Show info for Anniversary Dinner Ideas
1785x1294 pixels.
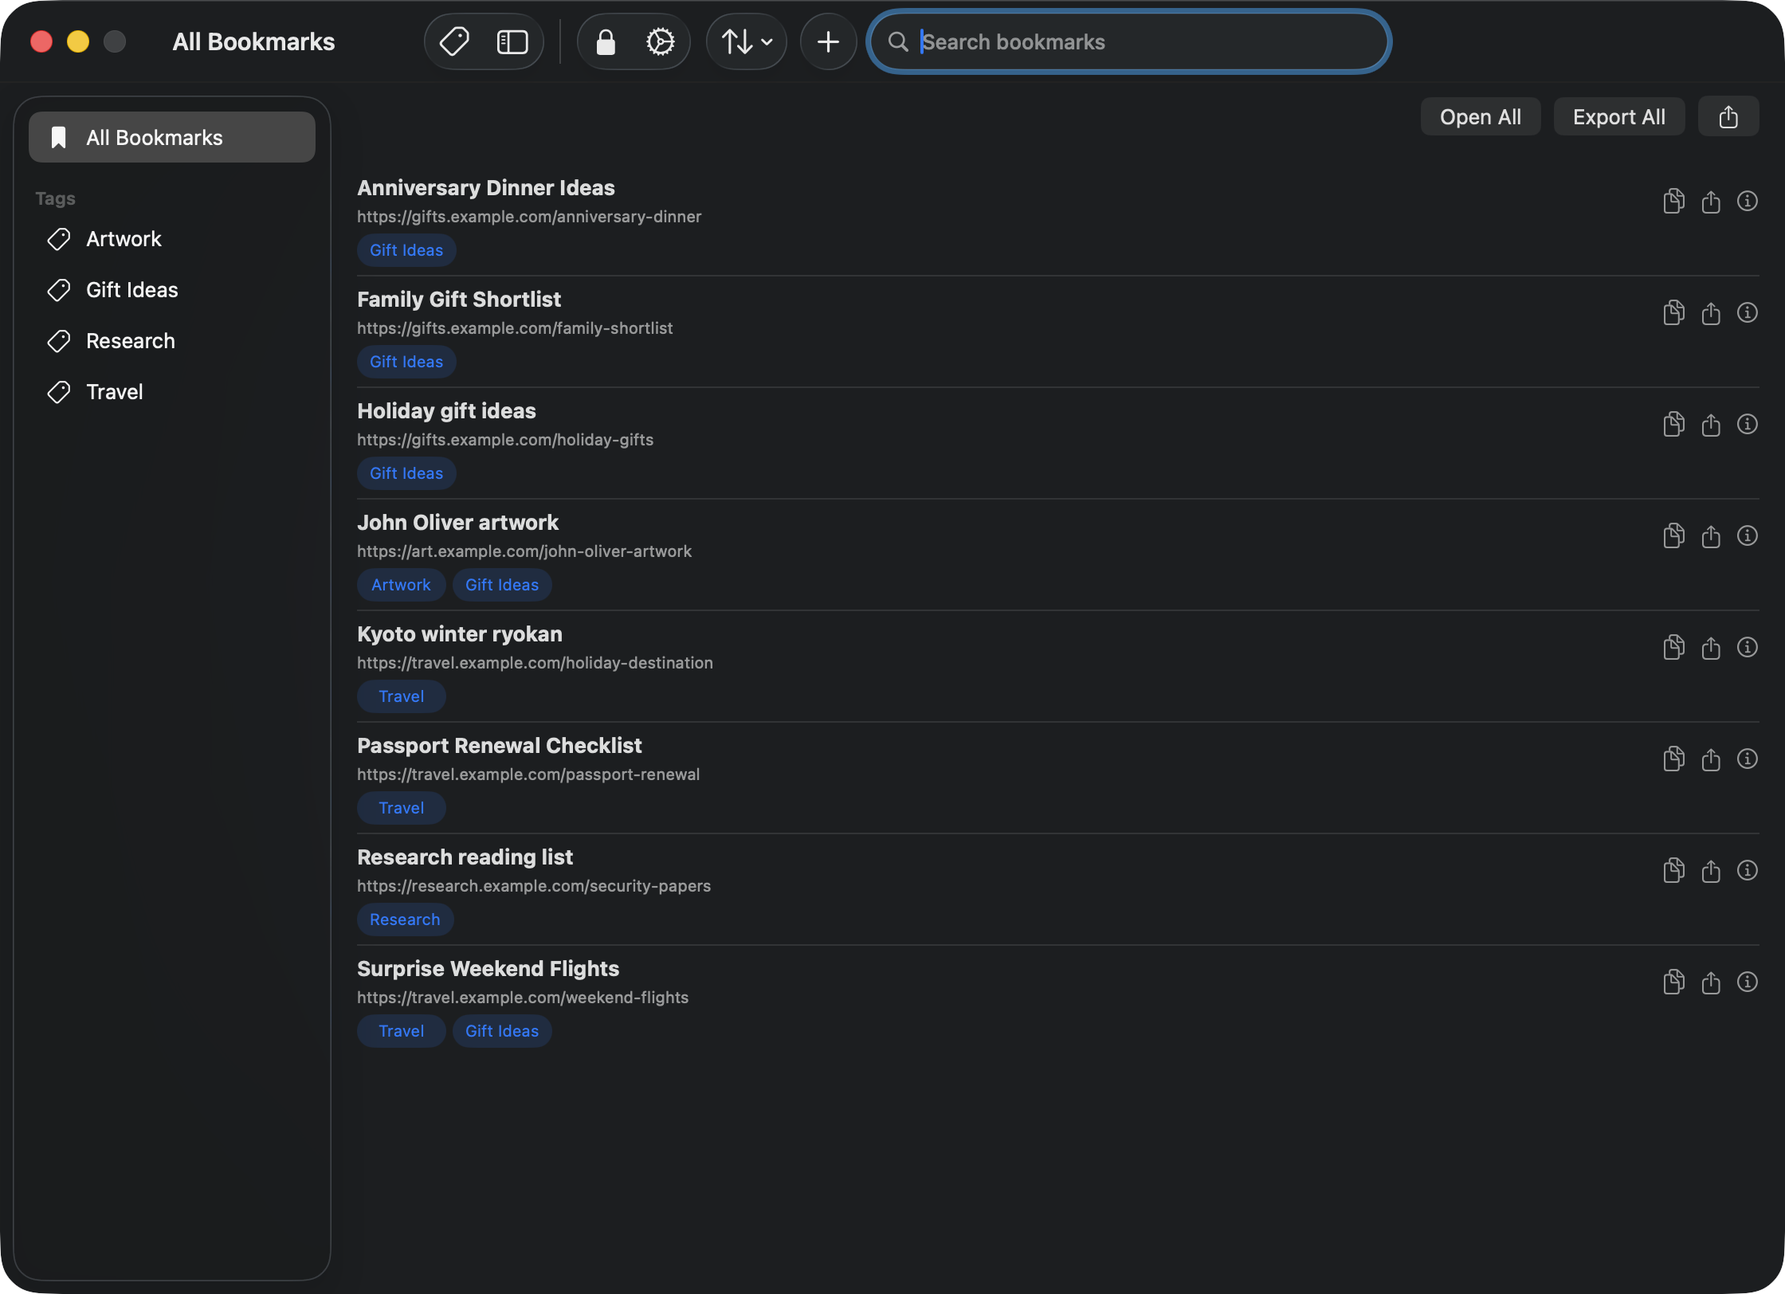pos(1748,201)
